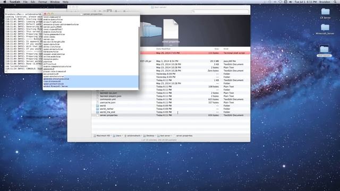Select usercache.json file in Finder
The width and height of the screenshot is (340, 191).
(x=107, y=102)
